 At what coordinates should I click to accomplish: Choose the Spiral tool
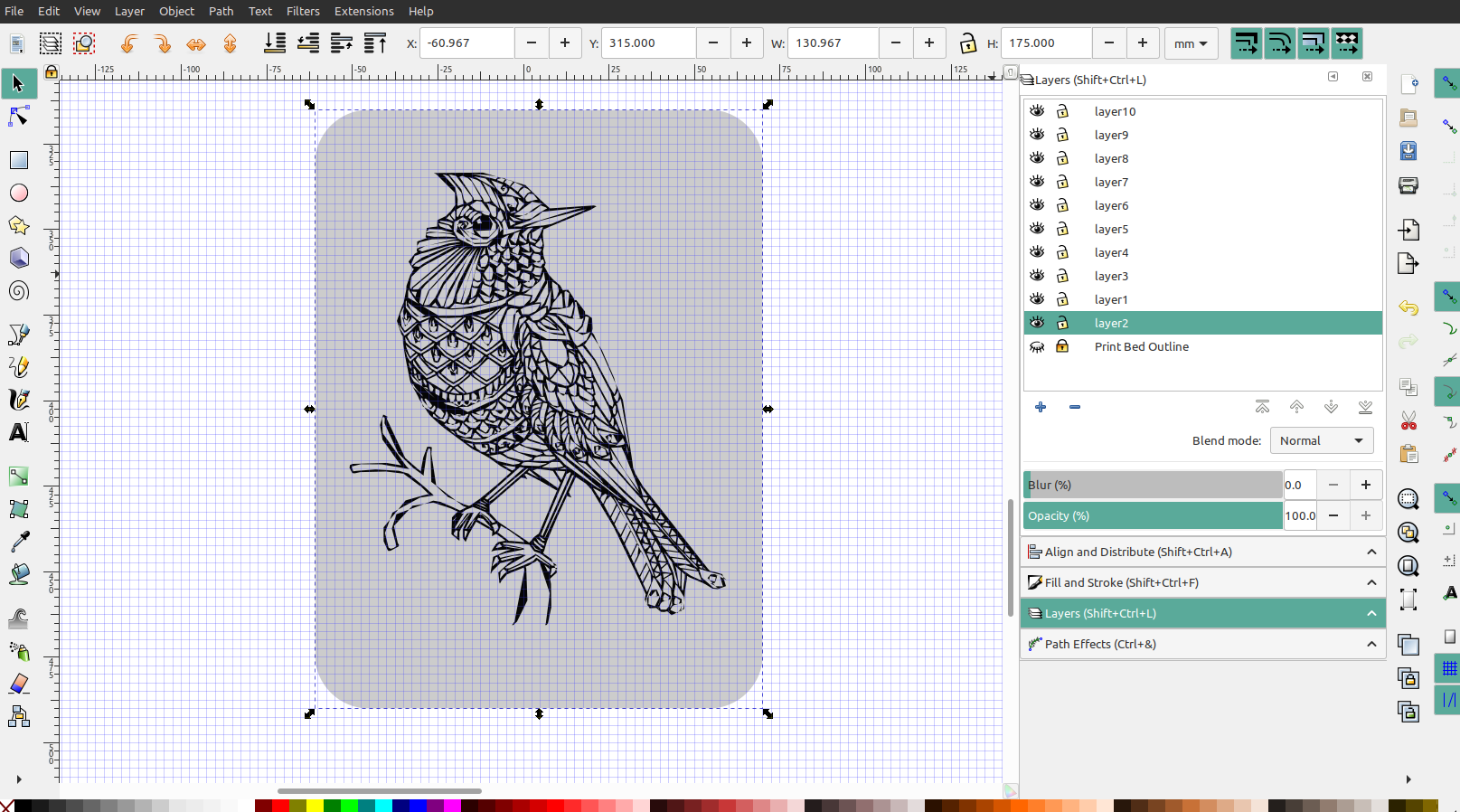[18, 291]
